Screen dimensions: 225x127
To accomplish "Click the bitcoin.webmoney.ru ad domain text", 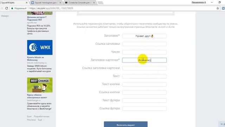I will coord(37,63).
